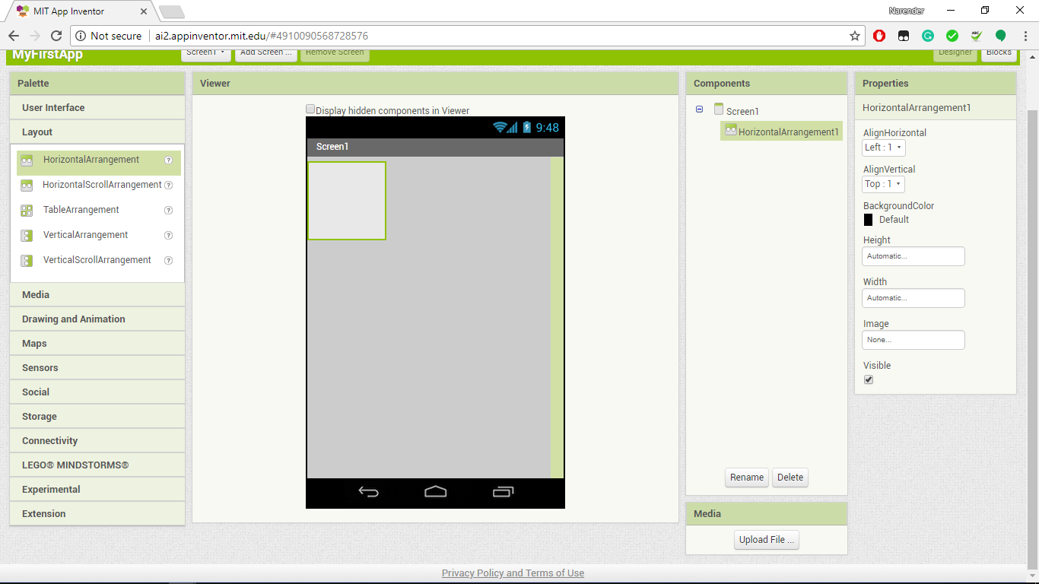Collapse the Screen1 tree node
The height and width of the screenshot is (584, 1039).
[x=699, y=109]
